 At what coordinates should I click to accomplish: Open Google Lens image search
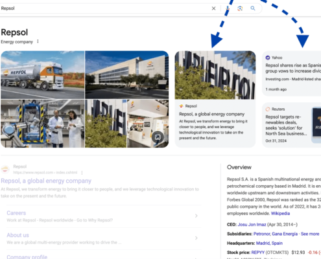pos(240,8)
